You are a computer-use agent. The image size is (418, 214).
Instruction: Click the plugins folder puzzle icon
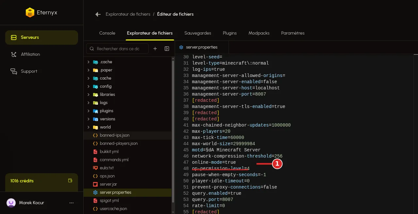pyautogui.click(x=95, y=111)
